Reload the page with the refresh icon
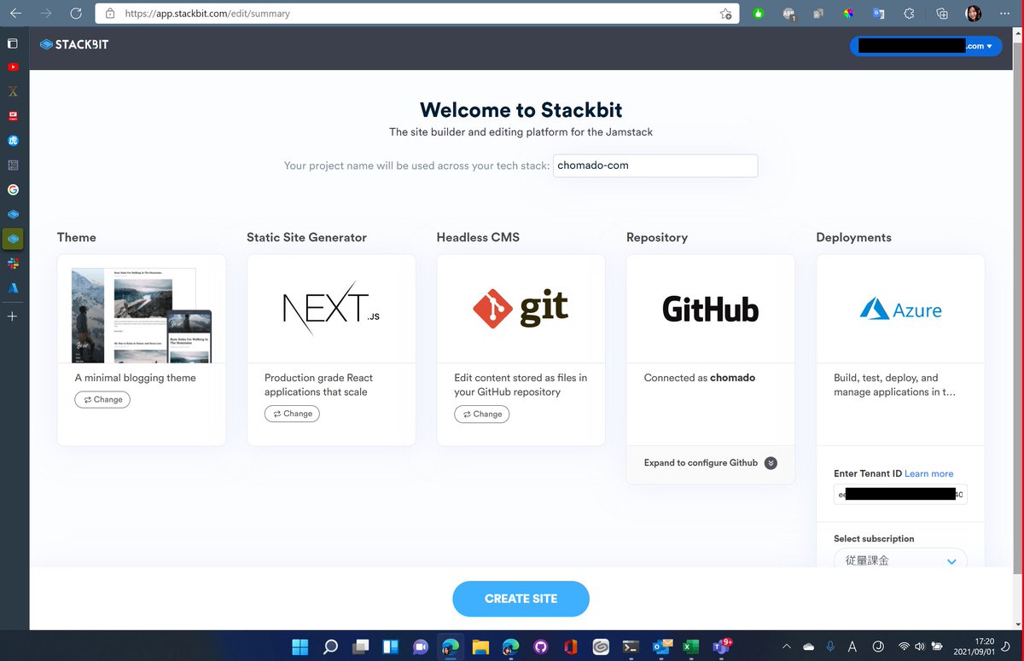 (76, 14)
